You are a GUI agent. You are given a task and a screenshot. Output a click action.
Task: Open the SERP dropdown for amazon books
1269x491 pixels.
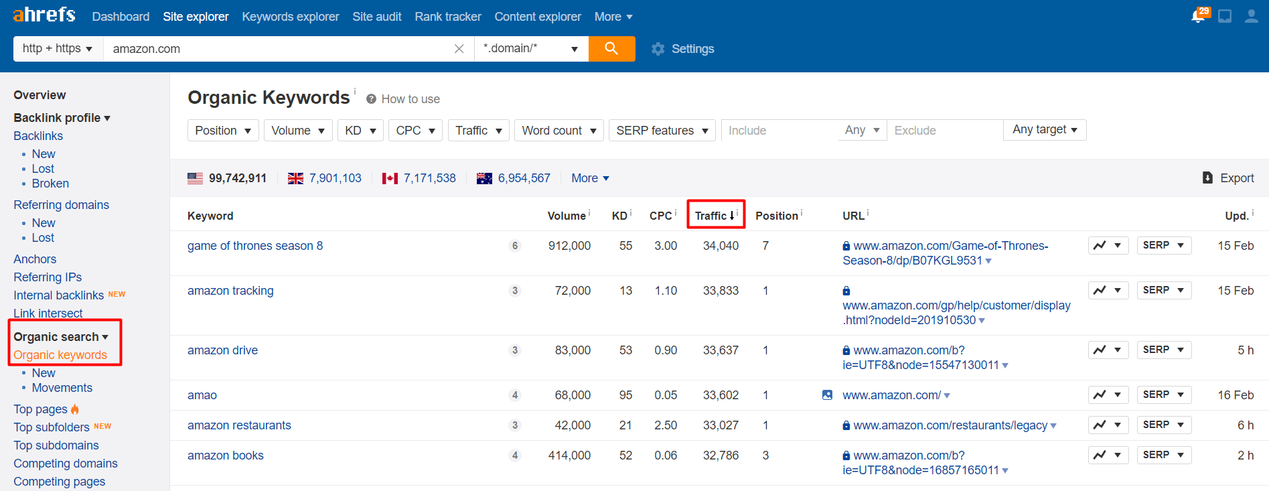[1164, 455]
